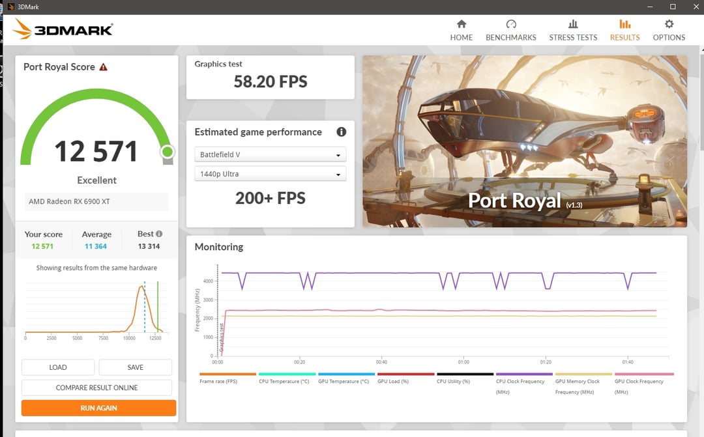
Task: Switch to the BENCHMARKS tab label
Action: (511, 38)
